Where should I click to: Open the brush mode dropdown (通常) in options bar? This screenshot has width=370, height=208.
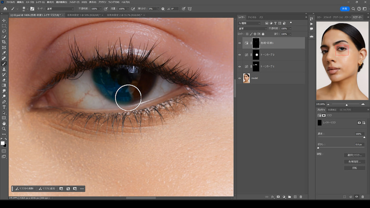[x=61, y=9]
